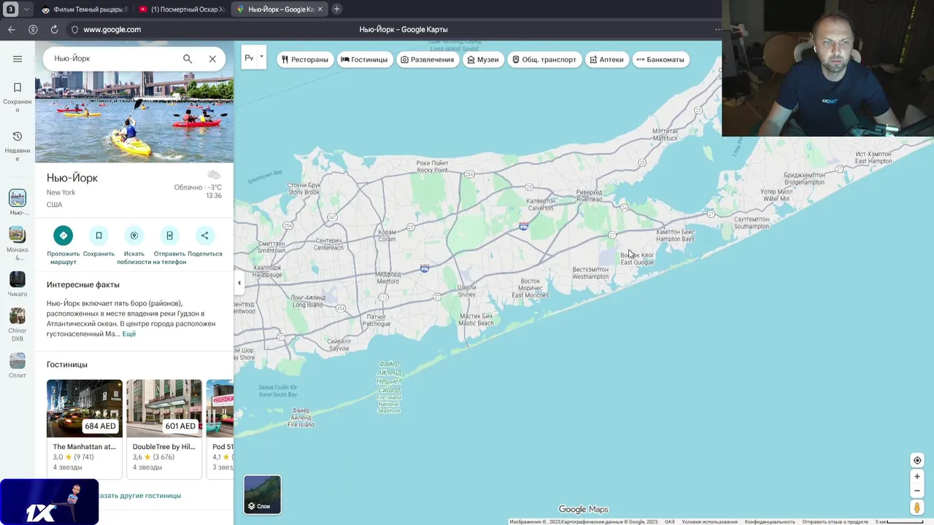
Task: Expand facts text with Ещё link
Action: 128,334
